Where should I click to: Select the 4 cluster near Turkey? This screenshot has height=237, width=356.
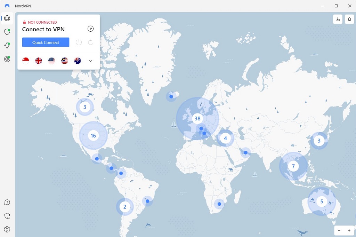(225, 138)
